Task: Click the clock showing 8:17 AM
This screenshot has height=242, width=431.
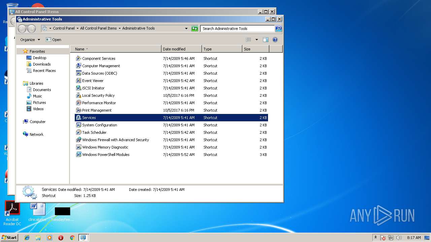Action: click(x=414, y=238)
